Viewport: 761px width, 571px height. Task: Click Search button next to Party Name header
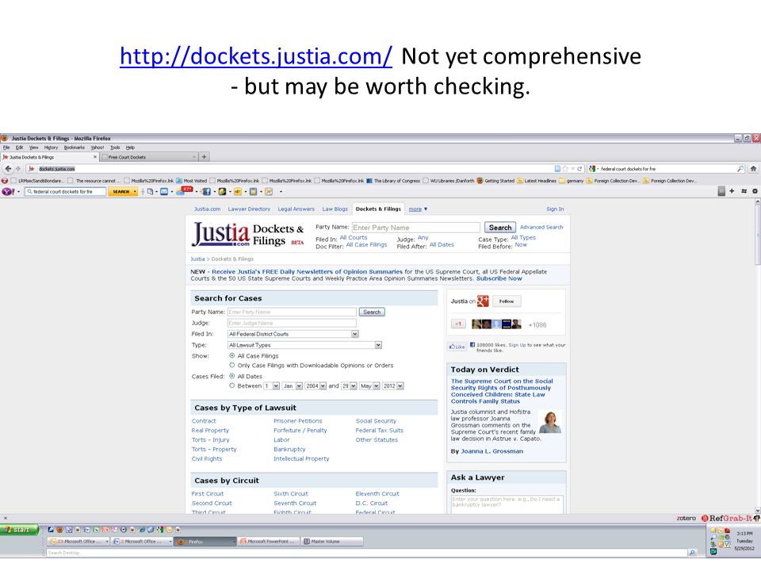point(500,228)
